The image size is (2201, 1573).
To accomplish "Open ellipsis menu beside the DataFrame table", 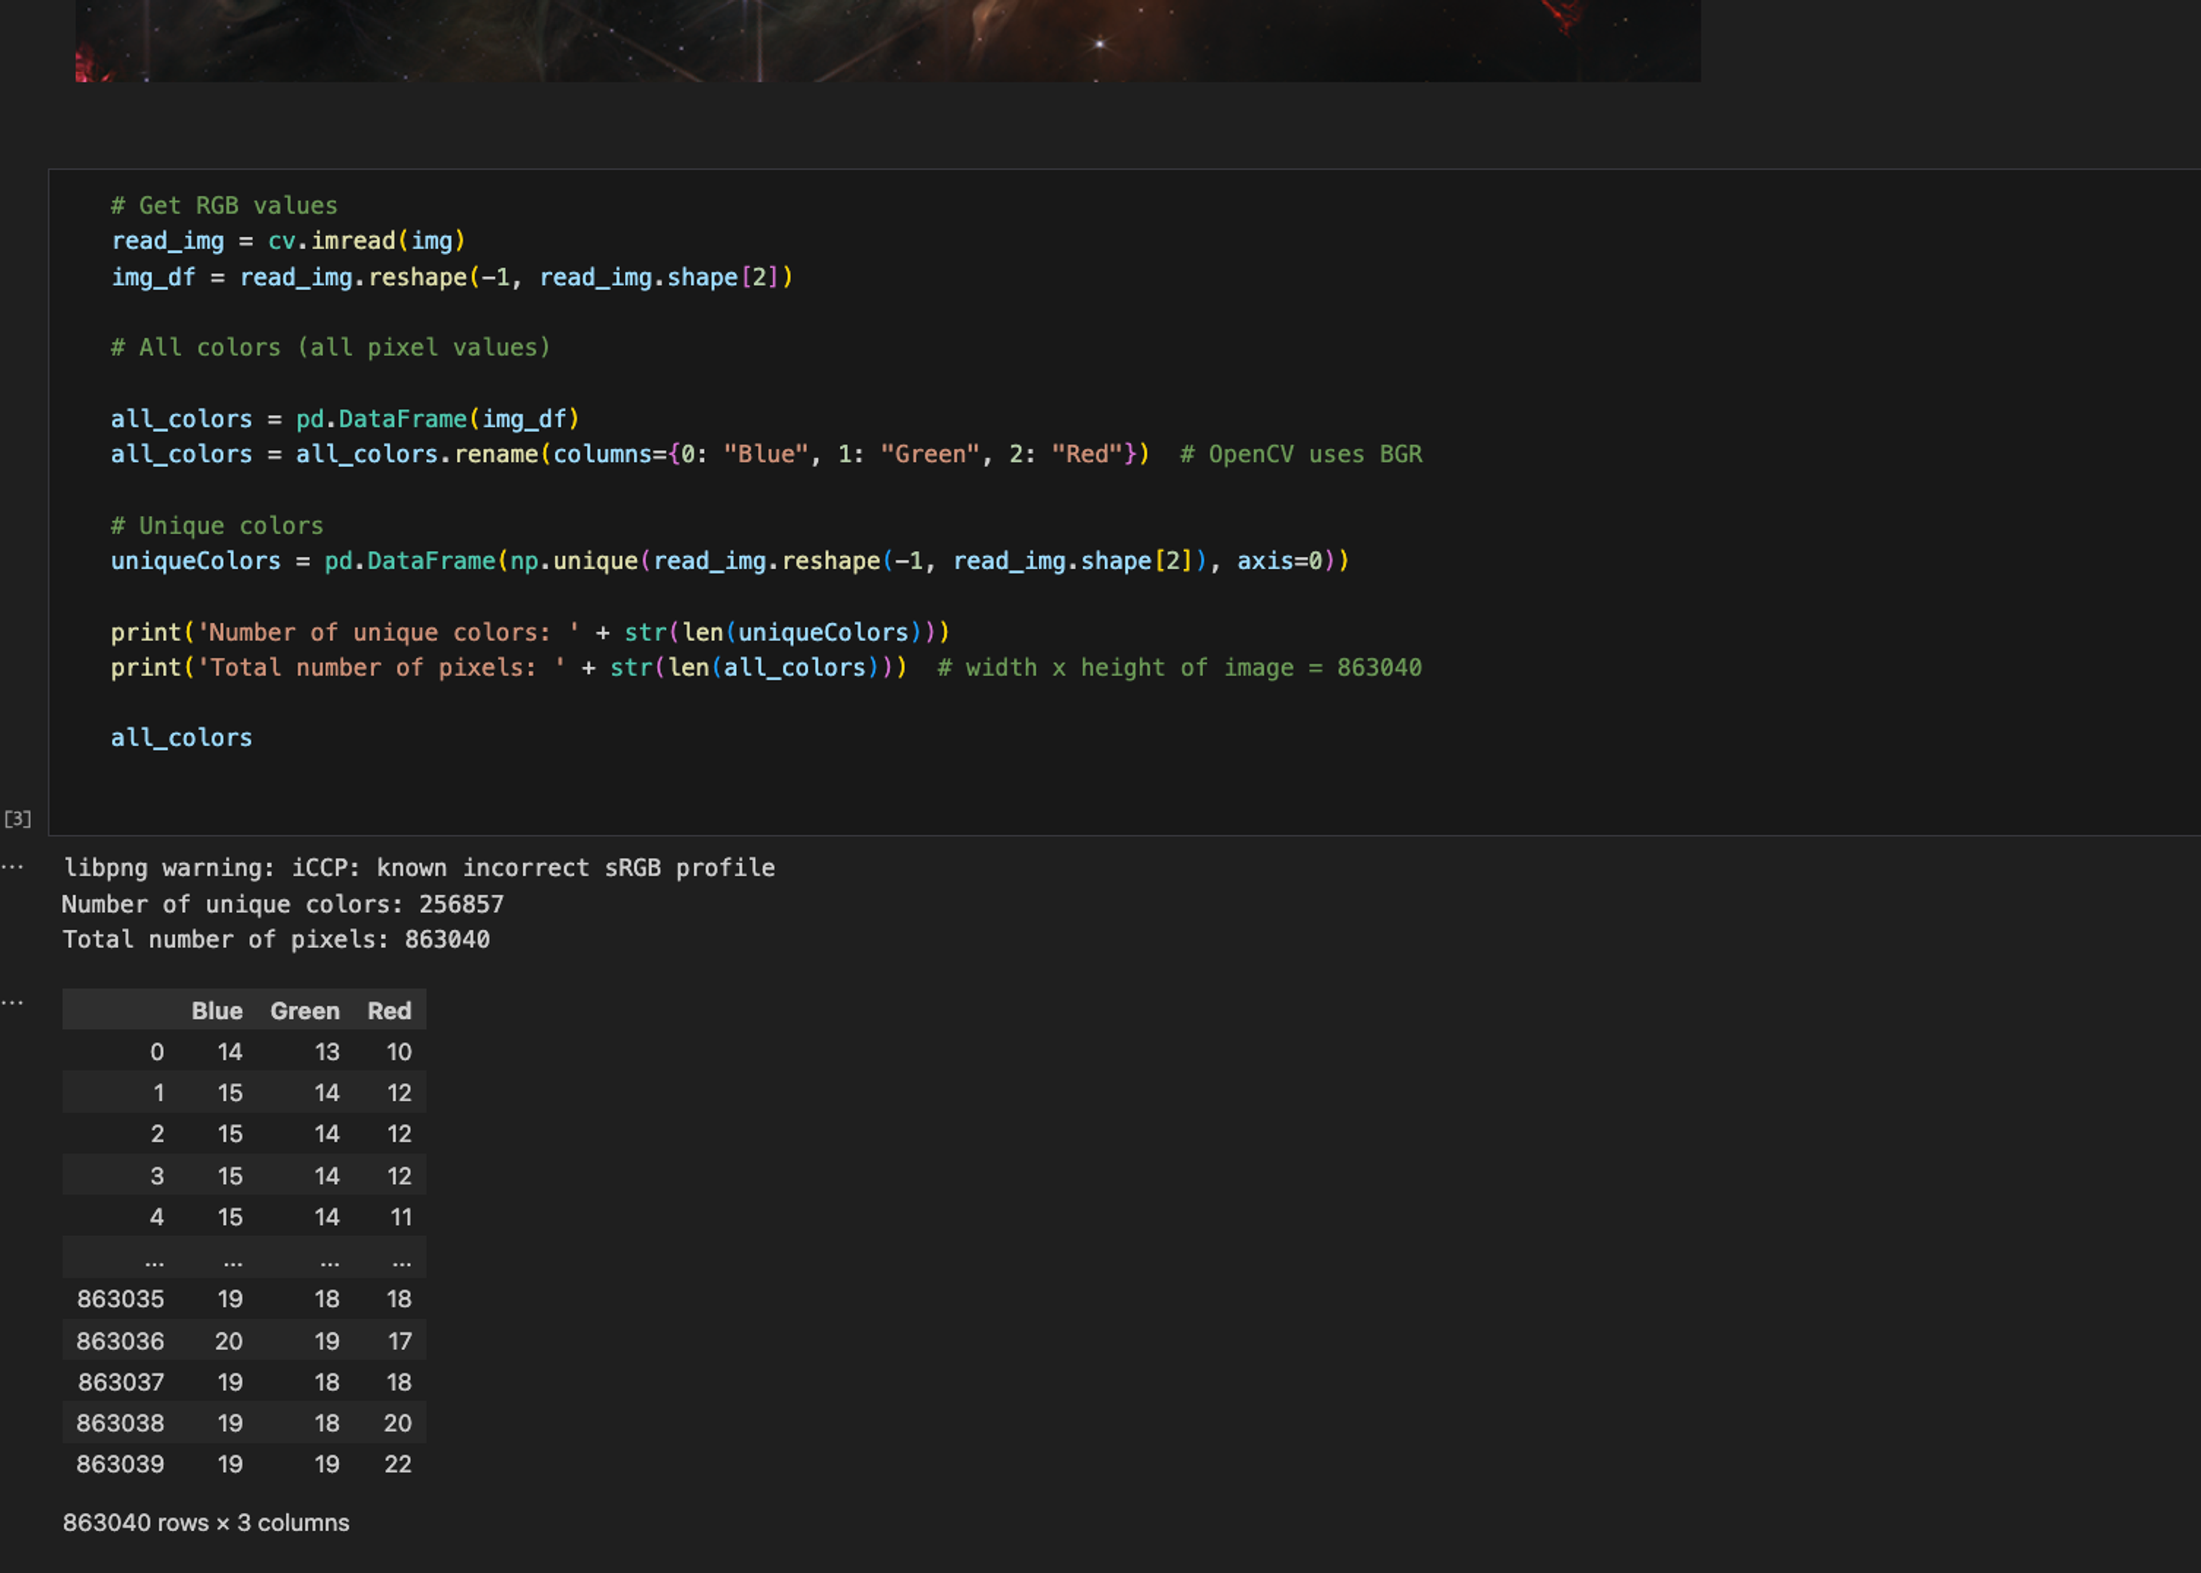I will coord(13,1003).
